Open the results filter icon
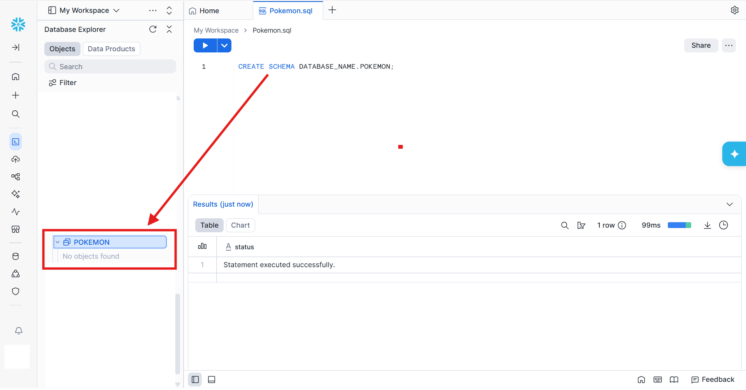Screen dimensions: 746x390 581,225
